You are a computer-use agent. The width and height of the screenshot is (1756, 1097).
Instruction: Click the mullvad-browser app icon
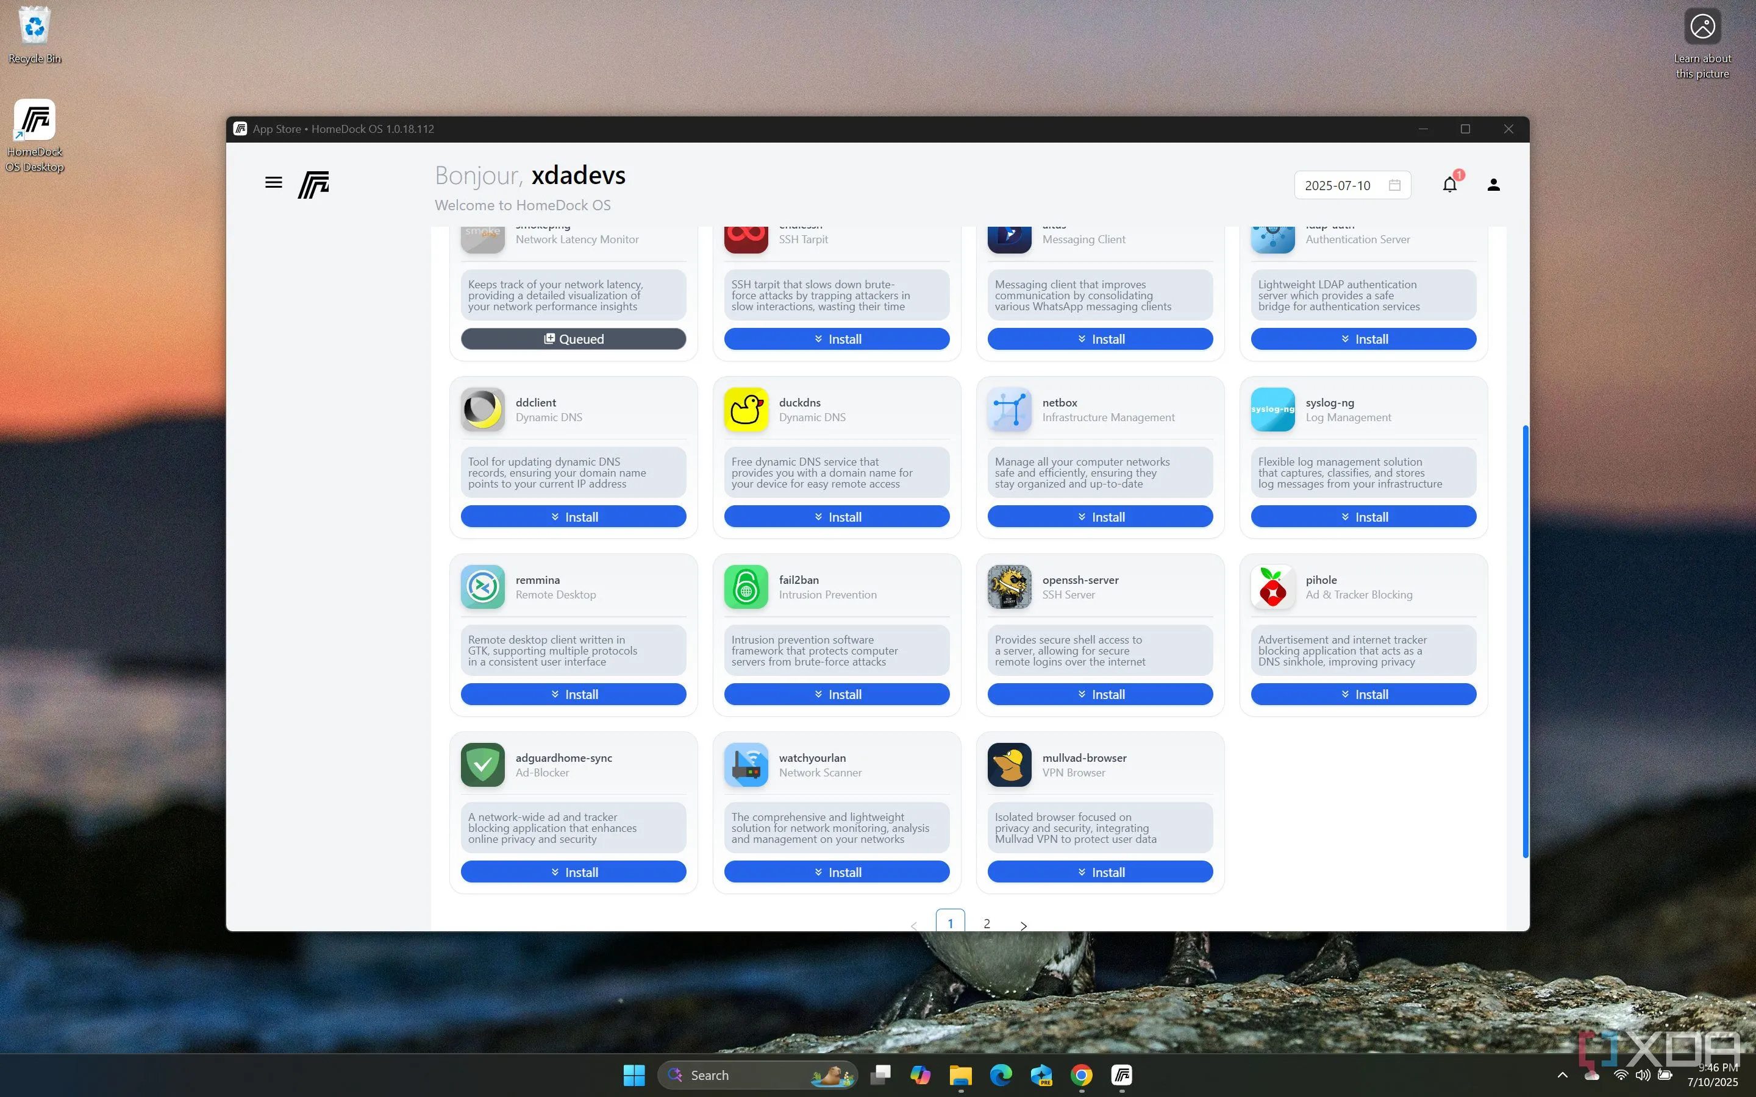click(1008, 765)
